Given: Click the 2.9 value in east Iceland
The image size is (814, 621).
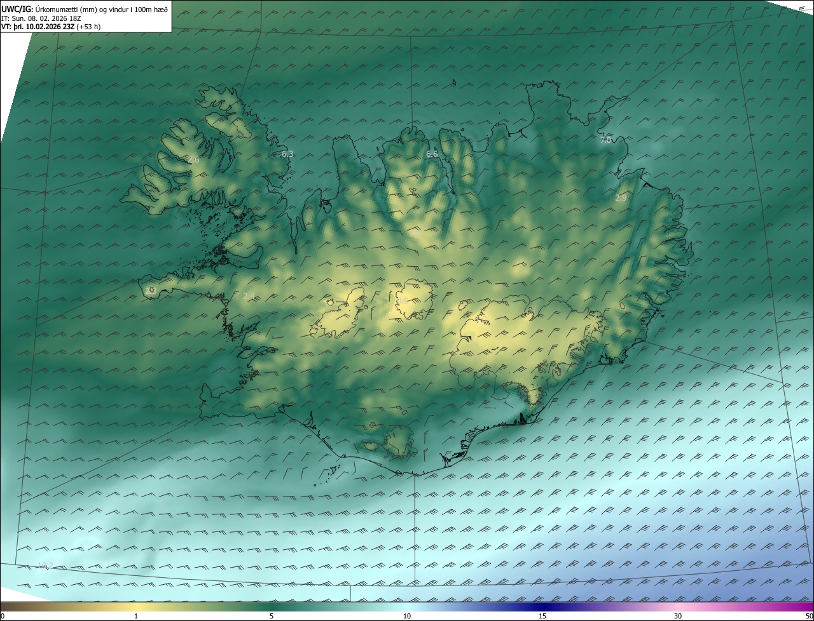Looking at the screenshot, I should click(x=621, y=198).
